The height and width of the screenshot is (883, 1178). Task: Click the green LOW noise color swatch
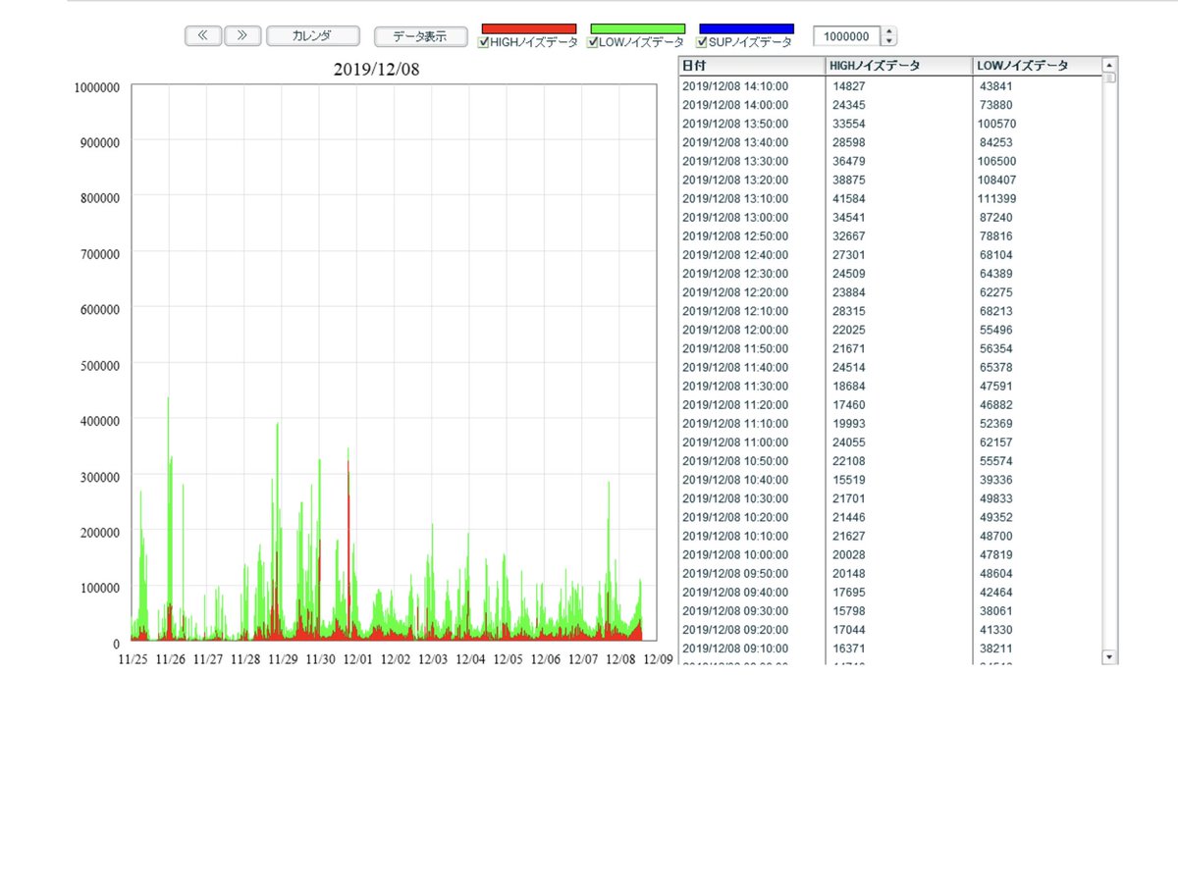638,28
